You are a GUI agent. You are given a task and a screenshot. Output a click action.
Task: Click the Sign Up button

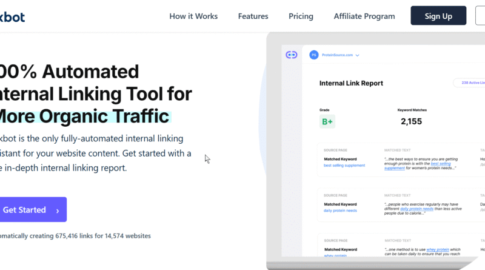pyautogui.click(x=438, y=16)
